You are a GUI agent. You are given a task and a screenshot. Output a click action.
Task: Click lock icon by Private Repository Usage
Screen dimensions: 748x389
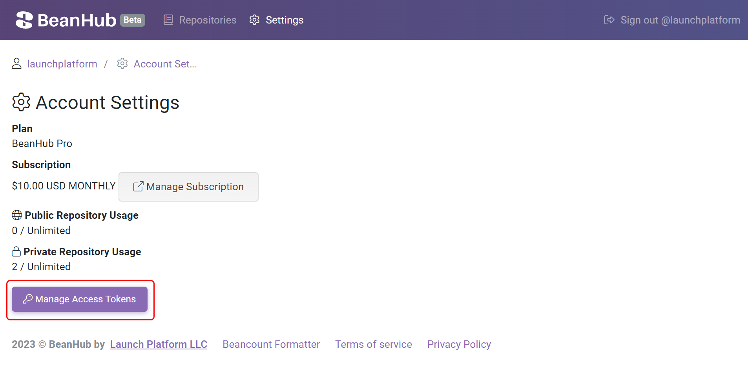16,251
